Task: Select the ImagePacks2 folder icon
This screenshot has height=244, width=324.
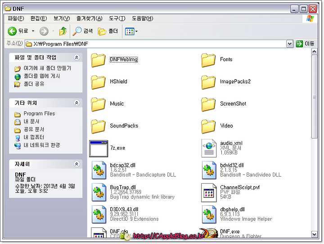Action: pyautogui.click(x=208, y=82)
